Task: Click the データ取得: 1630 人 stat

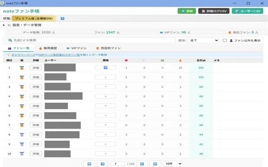Action: tap(39, 33)
